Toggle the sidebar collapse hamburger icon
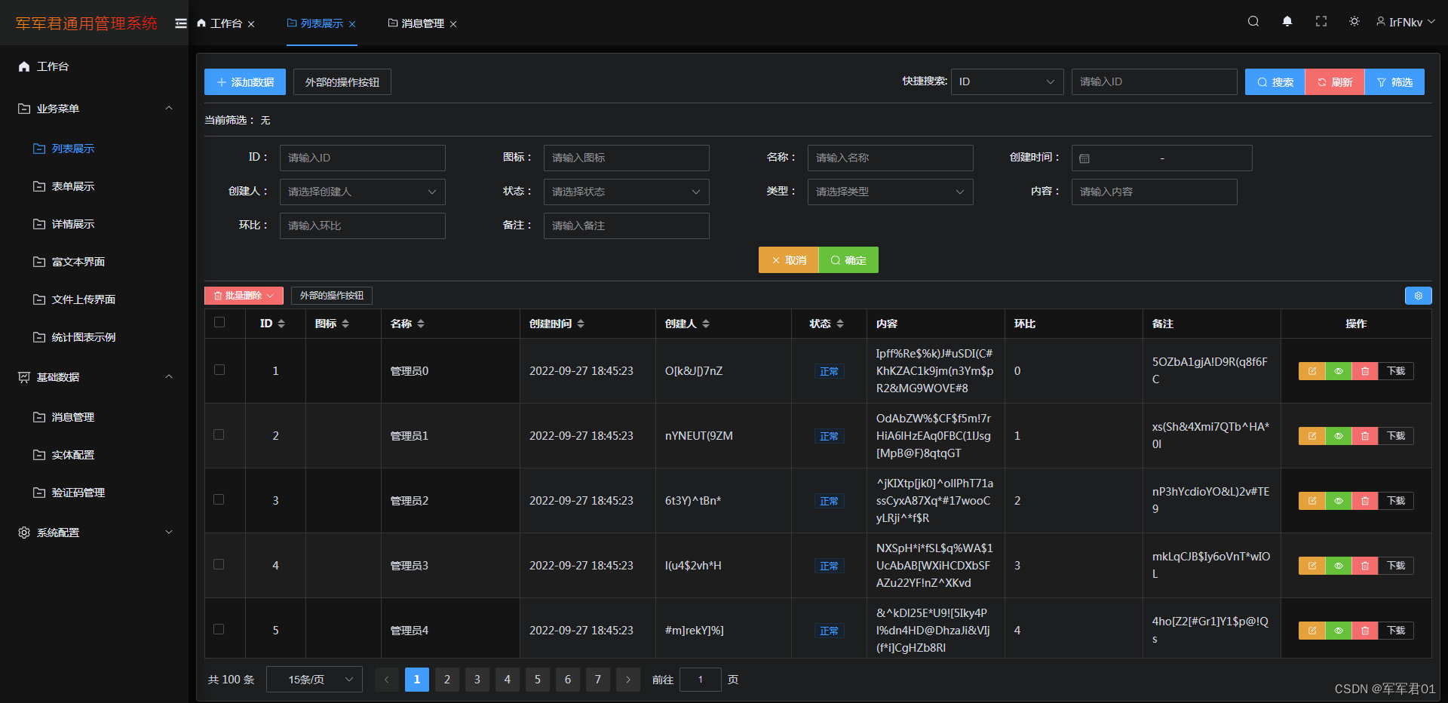 pyautogui.click(x=181, y=23)
